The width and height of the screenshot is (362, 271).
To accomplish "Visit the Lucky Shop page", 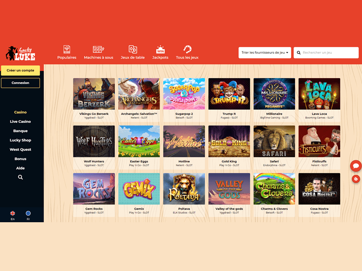I will tap(20, 140).
